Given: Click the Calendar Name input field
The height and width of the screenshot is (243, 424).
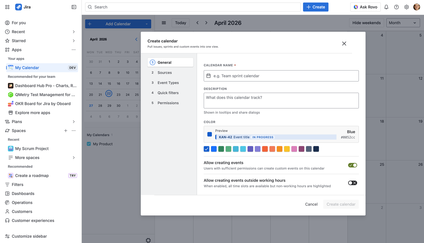Looking at the screenshot, I should coord(281,76).
